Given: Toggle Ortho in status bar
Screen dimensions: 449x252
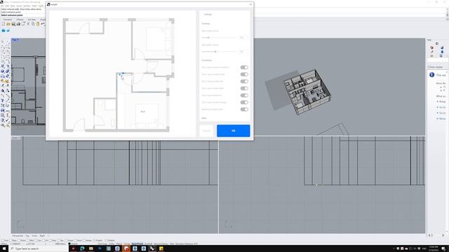Looking at the screenshot, I should 112,244.
